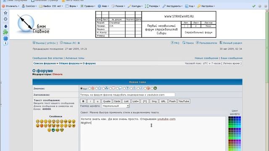269x151 pixels.
Task: Open the Пользователи members page
Action: pyautogui.click(x=206, y=43)
